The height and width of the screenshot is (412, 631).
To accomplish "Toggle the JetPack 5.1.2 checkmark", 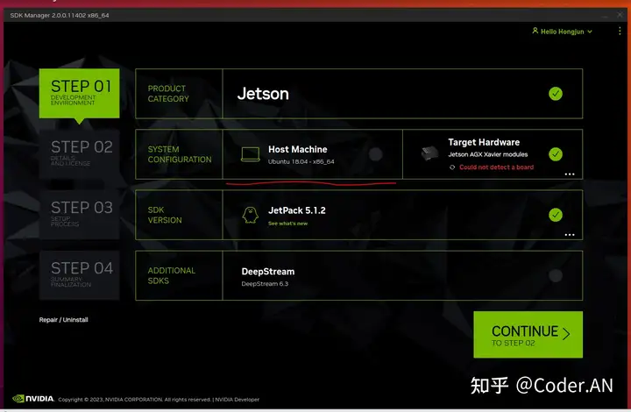I will (x=556, y=215).
